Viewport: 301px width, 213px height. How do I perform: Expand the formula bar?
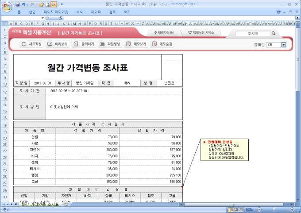point(297,18)
